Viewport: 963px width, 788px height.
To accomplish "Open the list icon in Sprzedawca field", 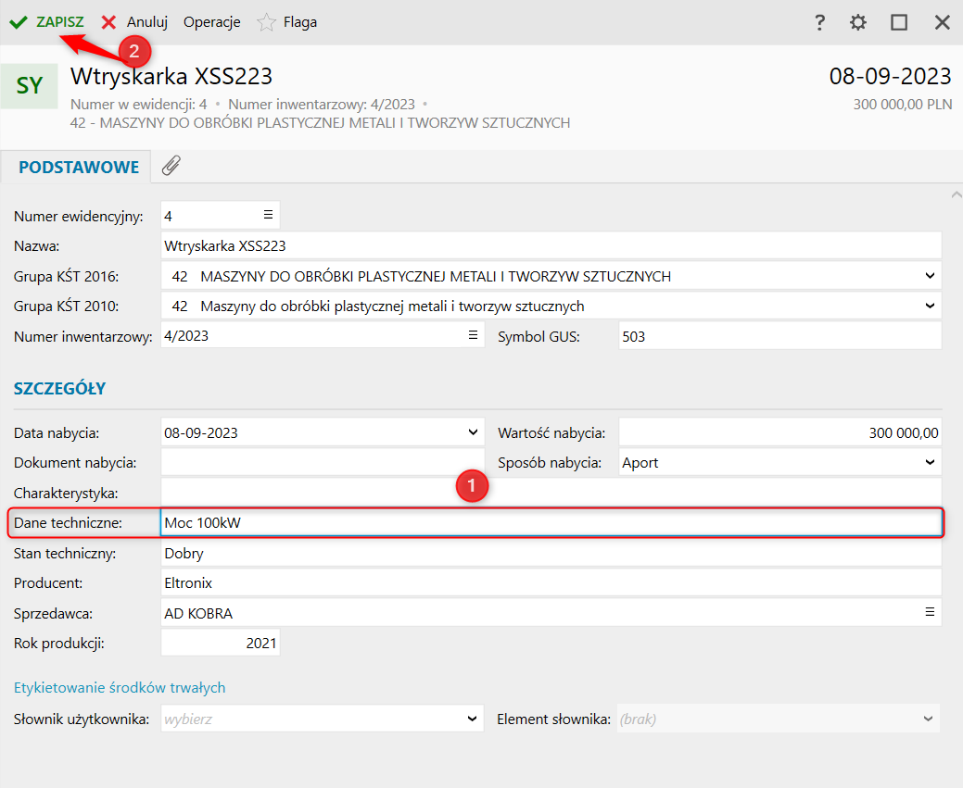I will [x=930, y=612].
